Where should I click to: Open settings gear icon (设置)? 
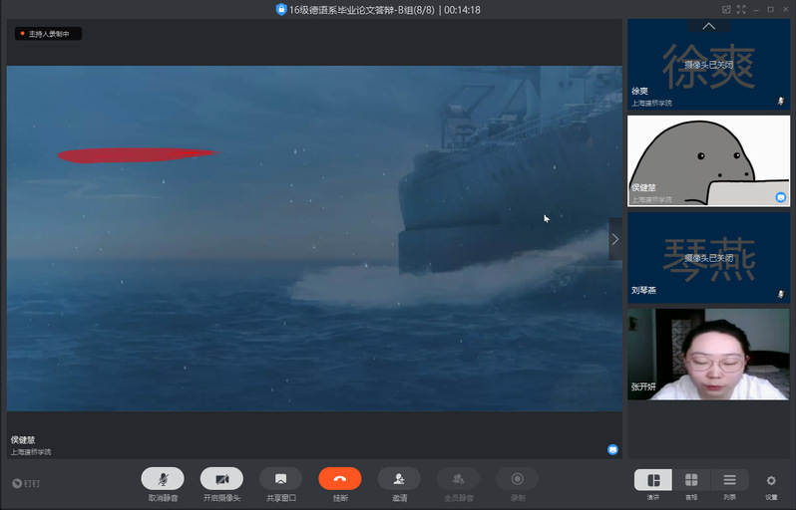(x=771, y=481)
